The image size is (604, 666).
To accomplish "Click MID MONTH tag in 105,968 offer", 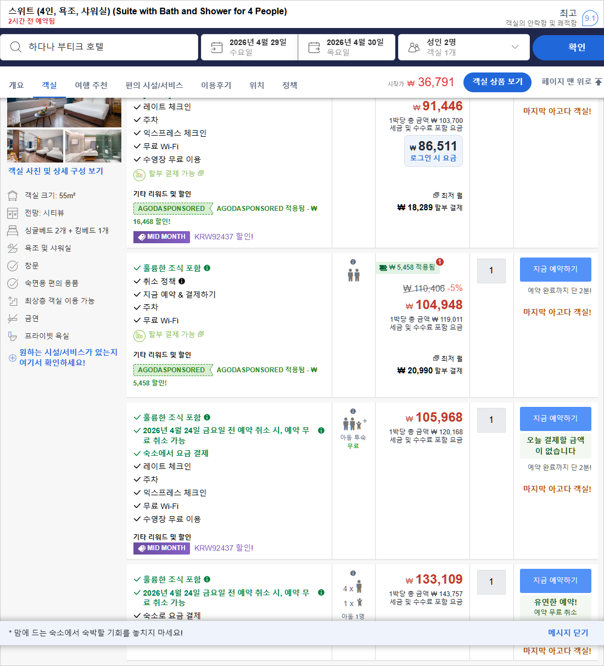I will [161, 549].
